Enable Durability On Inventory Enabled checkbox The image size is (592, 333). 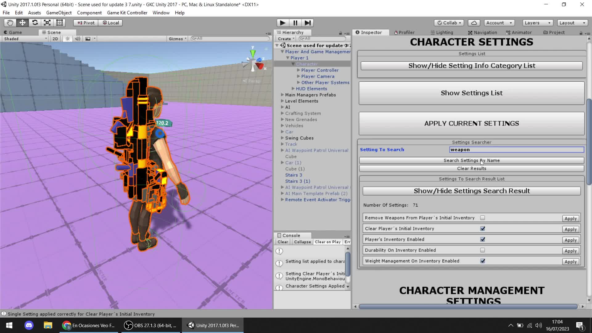tap(483, 250)
